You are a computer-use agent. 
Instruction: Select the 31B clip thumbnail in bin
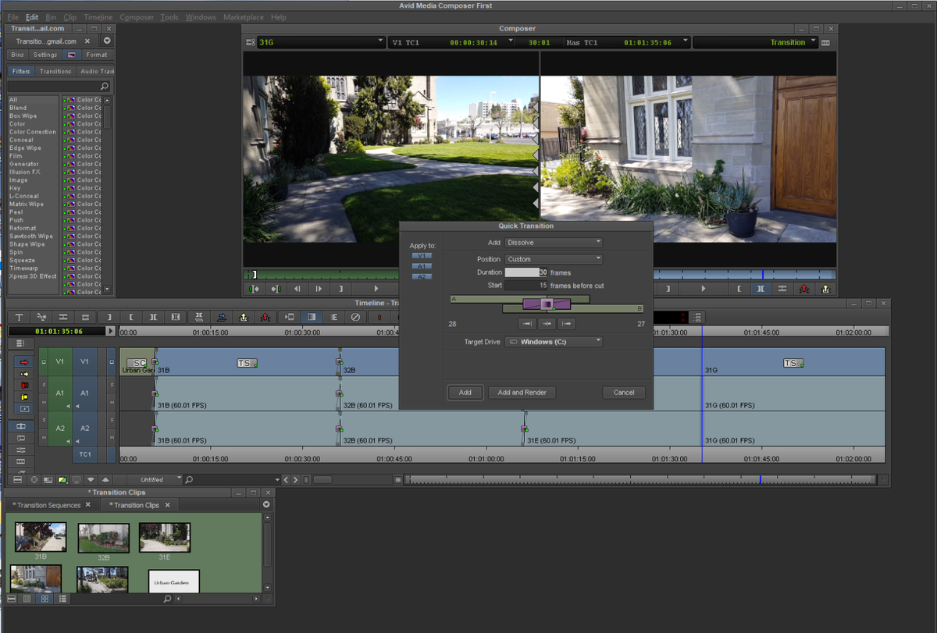pos(39,537)
